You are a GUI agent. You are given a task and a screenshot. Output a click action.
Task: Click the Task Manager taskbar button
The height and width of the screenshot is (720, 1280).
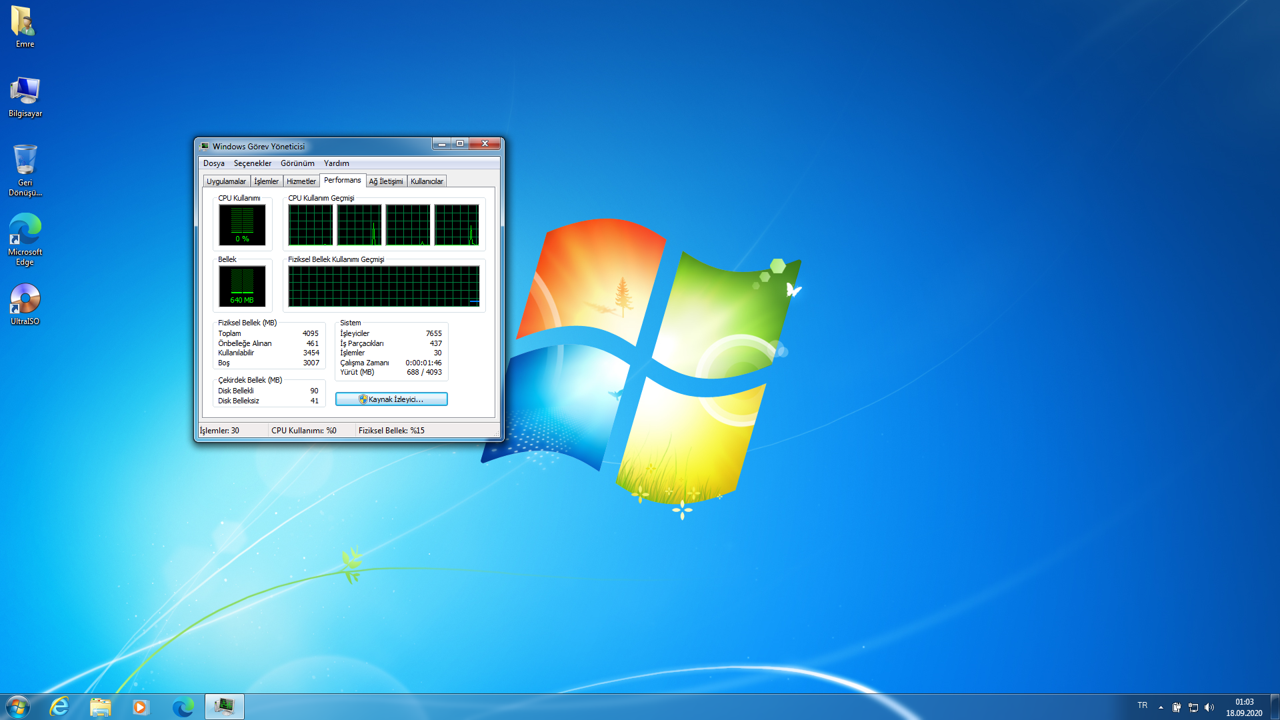coord(225,707)
